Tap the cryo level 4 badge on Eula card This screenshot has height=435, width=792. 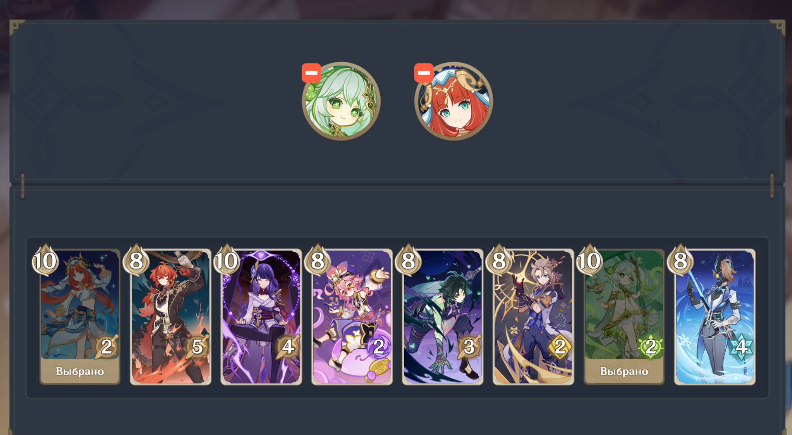pos(741,346)
